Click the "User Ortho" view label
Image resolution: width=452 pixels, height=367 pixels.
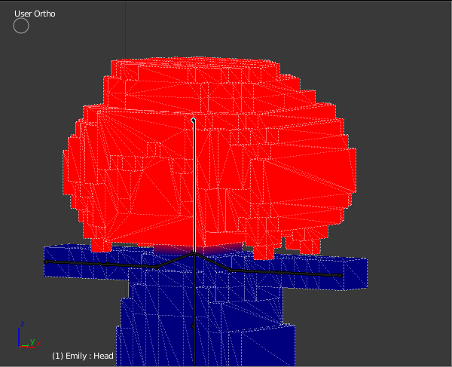(35, 14)
